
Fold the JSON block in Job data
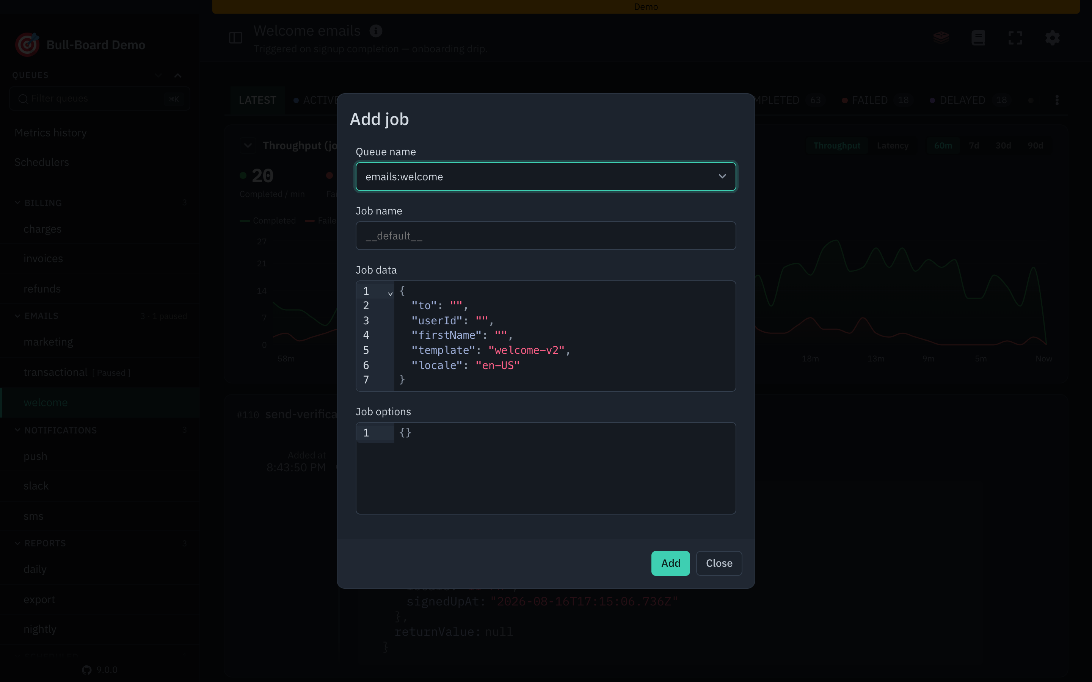coord(390,293)
